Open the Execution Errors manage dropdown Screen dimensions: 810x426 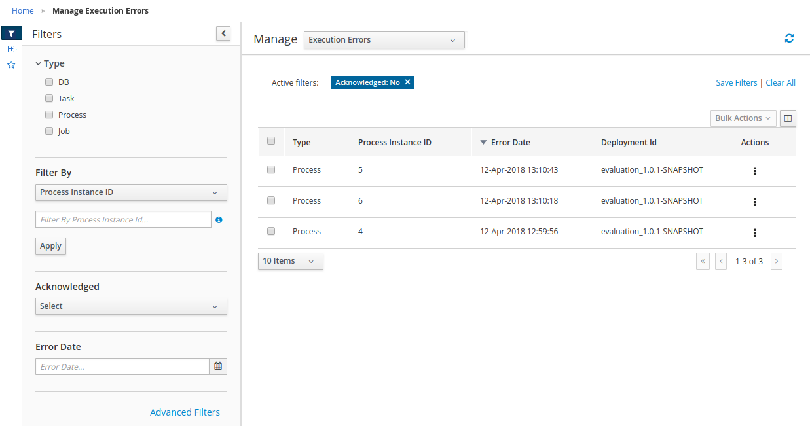pyautogui.click(x=384, y=40)
